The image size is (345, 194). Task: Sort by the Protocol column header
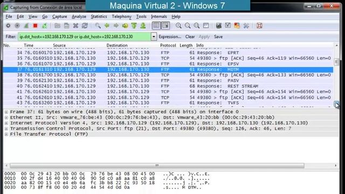pyautogui.click(x=168, y=45)
